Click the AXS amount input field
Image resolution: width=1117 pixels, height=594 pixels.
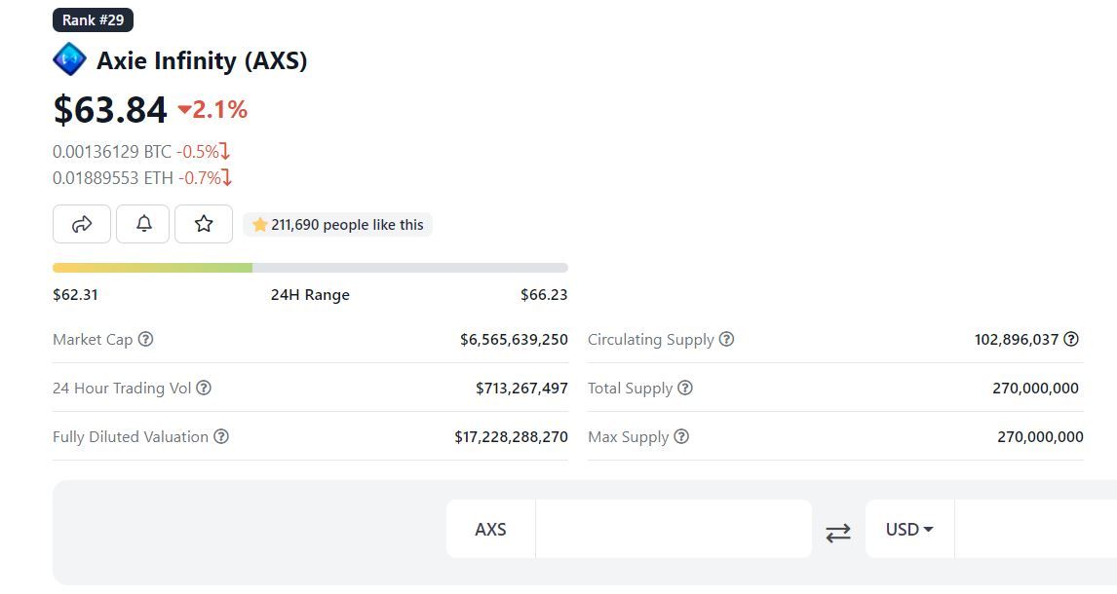coord(673,530)
